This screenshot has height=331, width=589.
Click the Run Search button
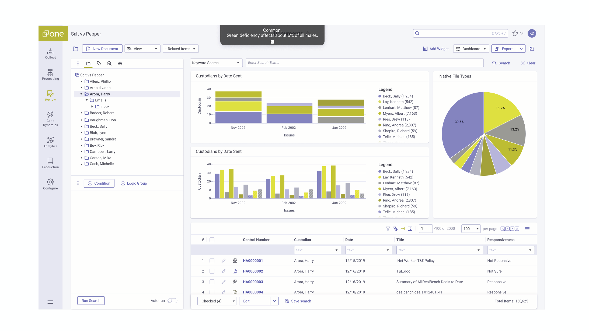[x=91, y=301]
